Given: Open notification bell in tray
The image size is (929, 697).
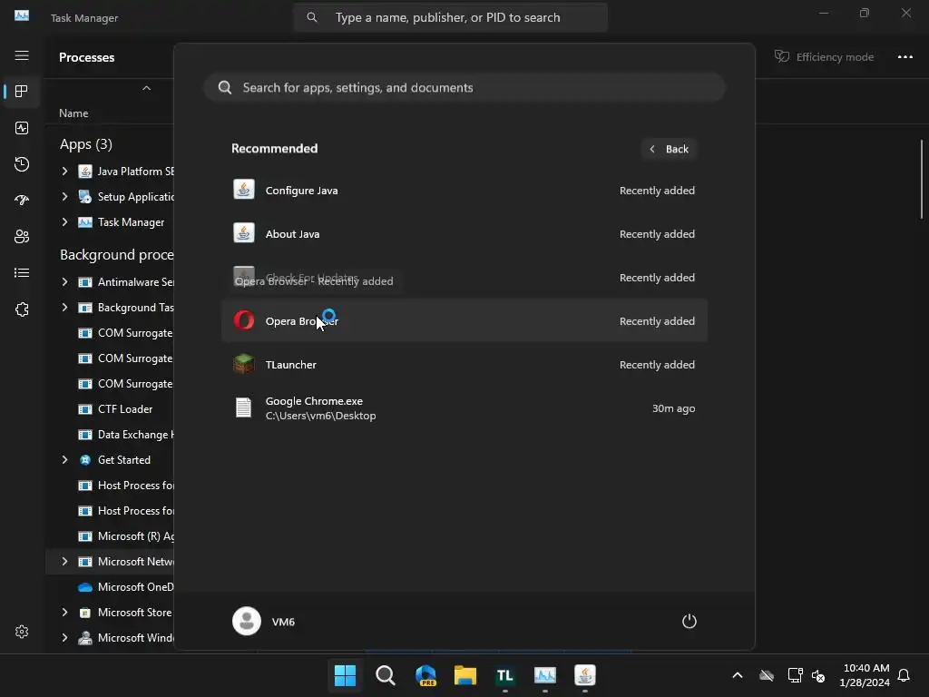Looking at the screenshot, I should [x=905, y=675].
